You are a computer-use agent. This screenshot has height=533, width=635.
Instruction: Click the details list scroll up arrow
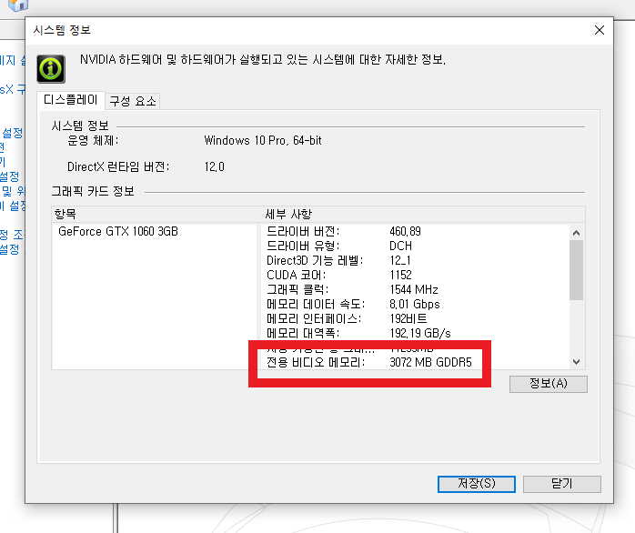coord(576,233)
